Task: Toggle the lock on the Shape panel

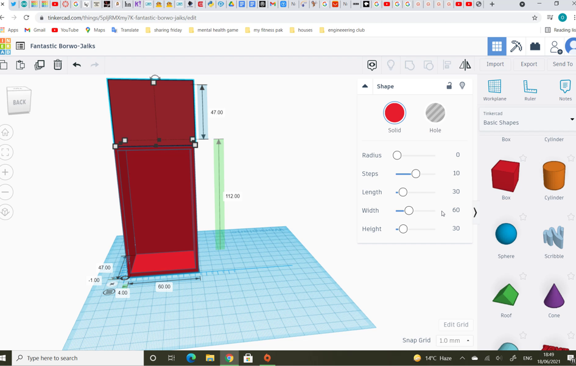Action: pyautogui.click(x=449, y=86)
